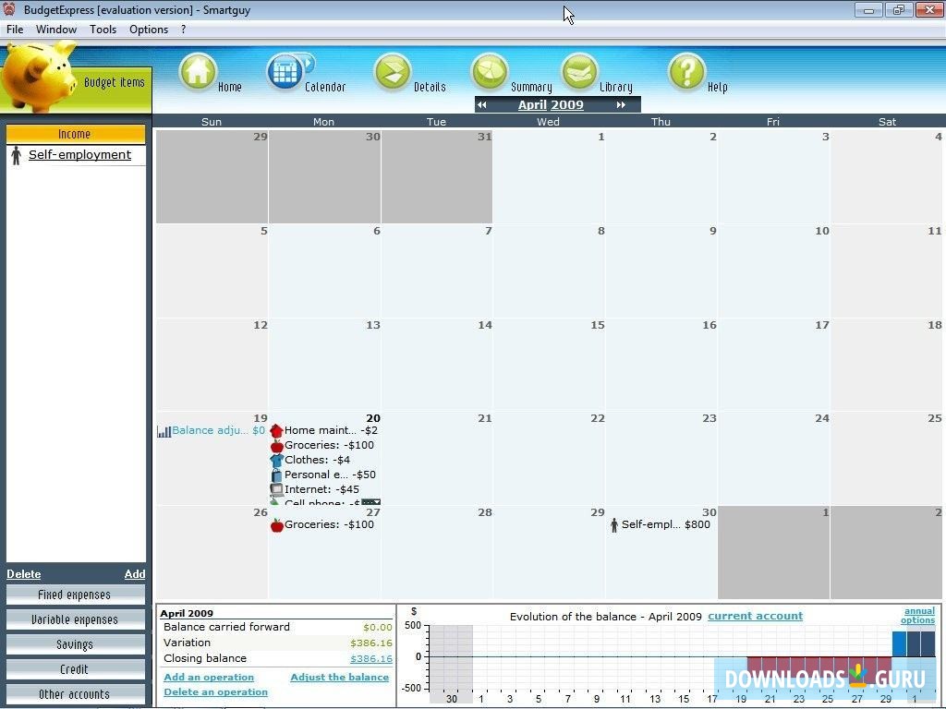Open the current account link
The image size is (946, 709).
[x=756, y=616]
